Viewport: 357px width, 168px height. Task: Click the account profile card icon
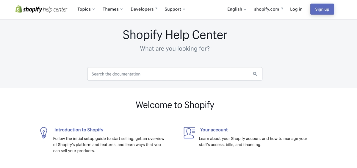[189, 133]
